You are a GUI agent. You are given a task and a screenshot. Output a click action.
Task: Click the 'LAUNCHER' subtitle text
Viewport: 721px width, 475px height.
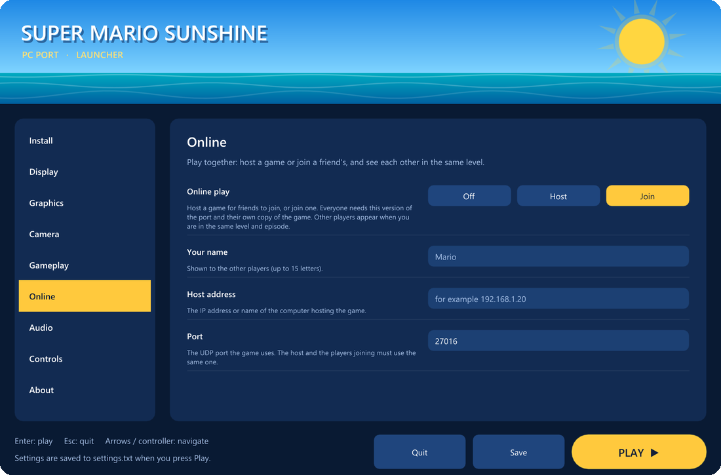[100, 55]
